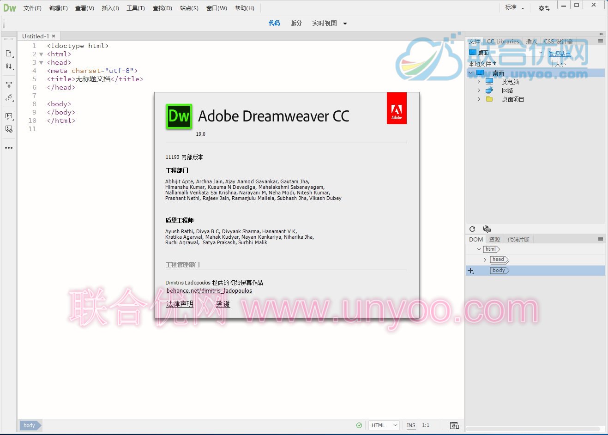Screen dimensions: 608x435
Task: Toggle the INS insert mode indicator
Action: point(411,425)
